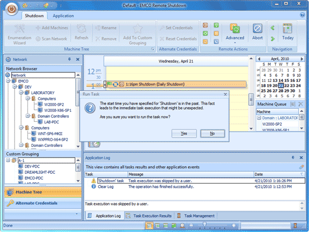Click the orange pause-style remote action icon

point(216,33)
